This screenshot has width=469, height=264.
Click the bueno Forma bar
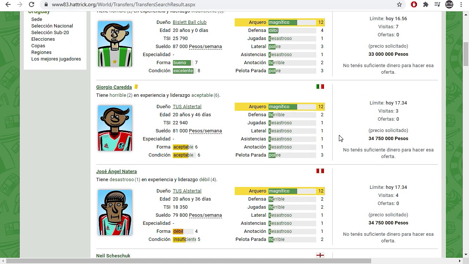pyautogui.click(x=183, y=62)
